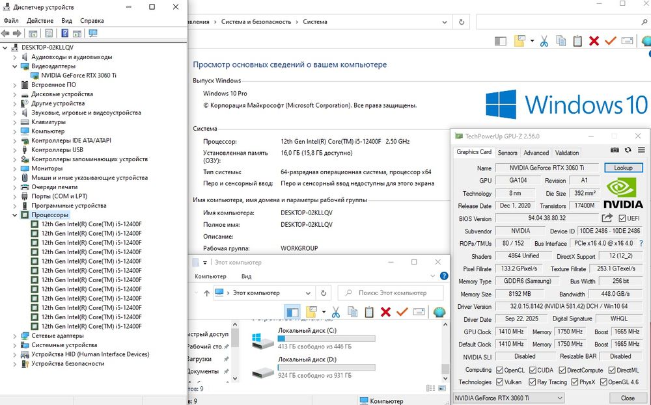651x405 pixels.
Task: Toggle the Vulkan checkbox
Action: tap(500, 382)
